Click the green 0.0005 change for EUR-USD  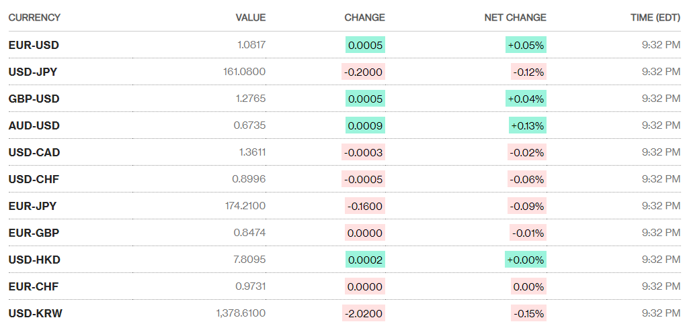click(x=365, y=45)
